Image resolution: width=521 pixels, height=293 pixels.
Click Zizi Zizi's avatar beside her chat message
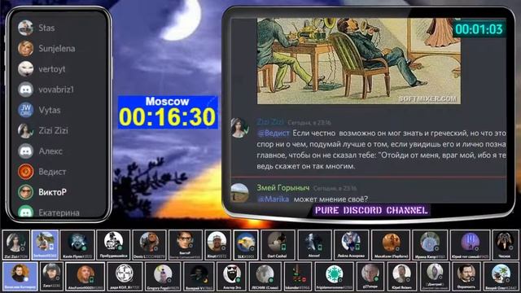(239, 128)
